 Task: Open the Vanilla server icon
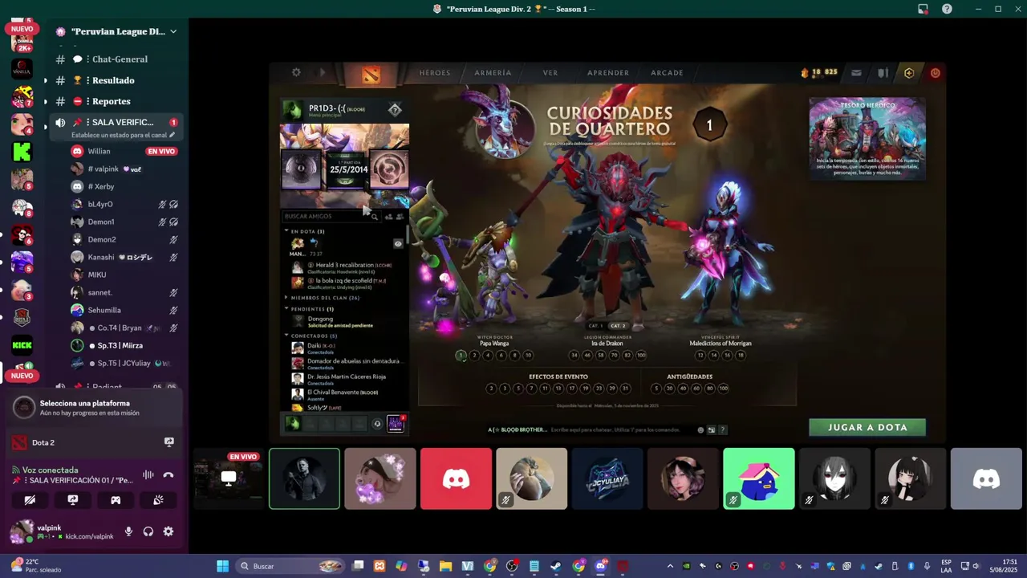(22, 70)
